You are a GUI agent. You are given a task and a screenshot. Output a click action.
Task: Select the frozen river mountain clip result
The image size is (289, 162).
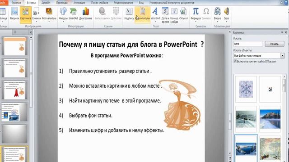coord(270,119)
